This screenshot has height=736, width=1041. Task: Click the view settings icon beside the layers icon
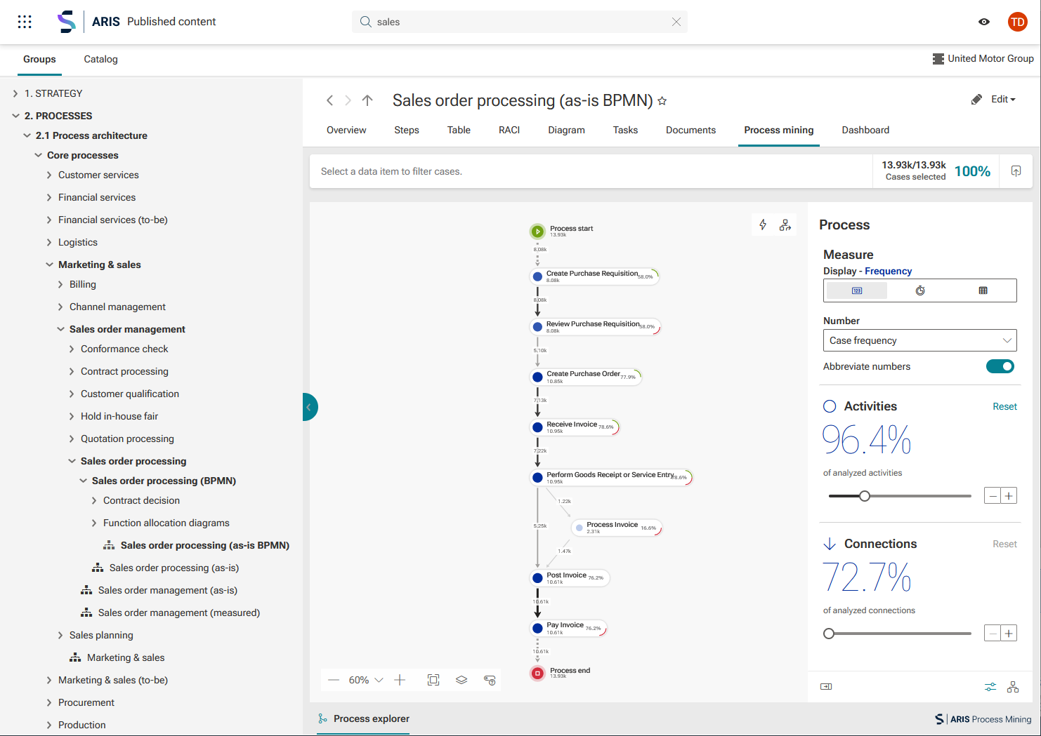(490, 680)
